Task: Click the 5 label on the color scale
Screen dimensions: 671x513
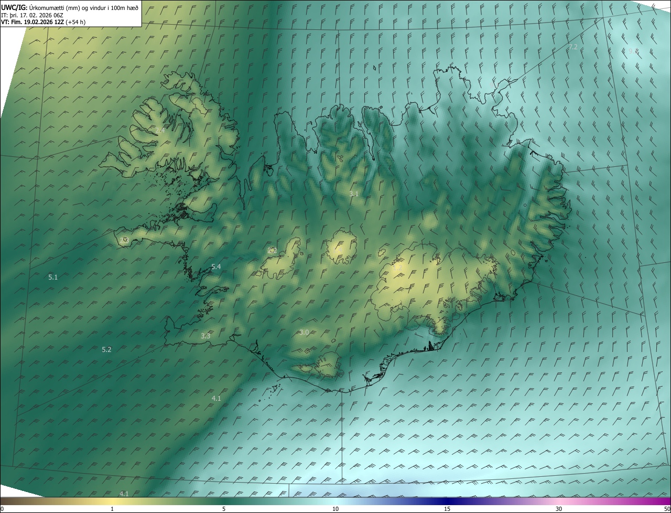Action: point(224,509)
